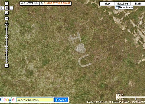Pan the map down with arrow
Image resolution: width=145 pixels, height=104 pixels.
[x=7, y=13]
